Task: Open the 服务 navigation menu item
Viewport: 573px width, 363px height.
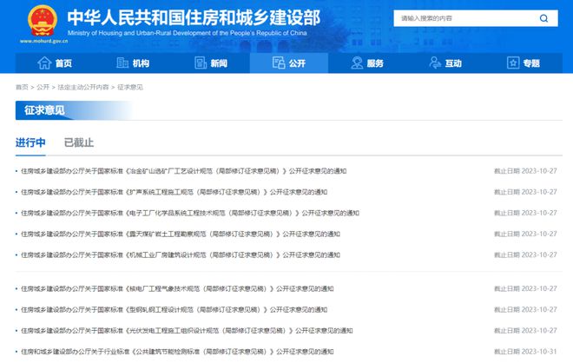Action: tap(367, 63)
